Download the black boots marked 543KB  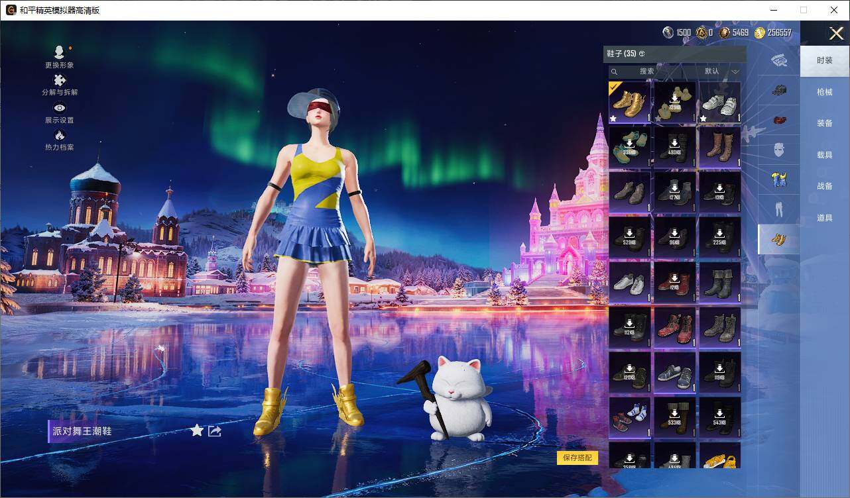point(720,418)
